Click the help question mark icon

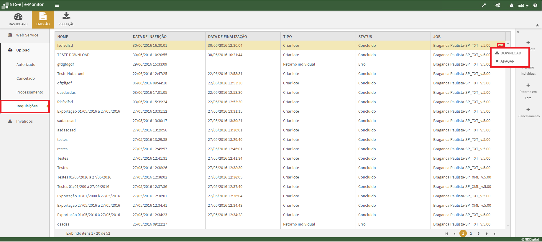(x=535, y=5)
